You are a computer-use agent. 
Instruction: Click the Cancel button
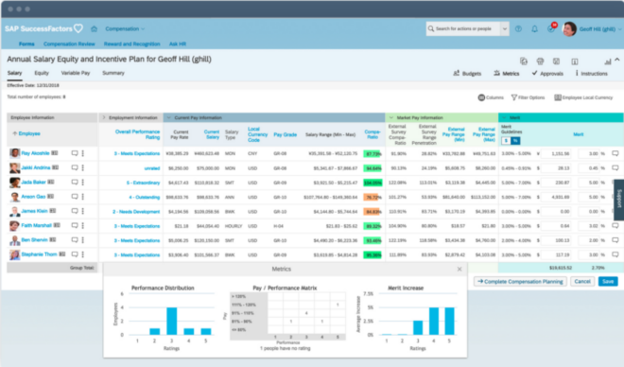[x=582, y=282]
